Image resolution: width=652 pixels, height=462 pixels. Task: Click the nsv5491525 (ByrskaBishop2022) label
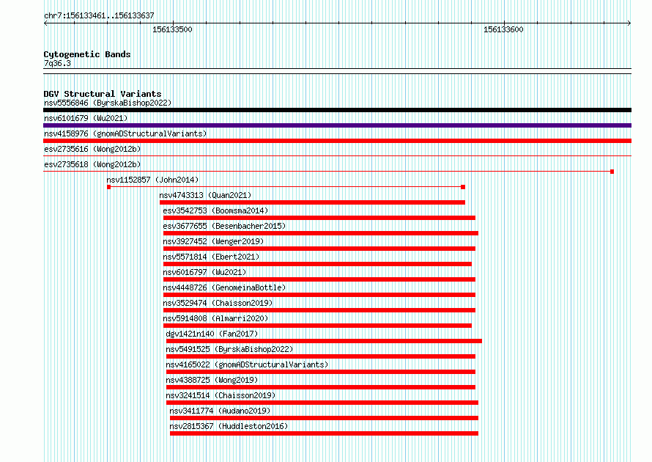tap(229, 349)
